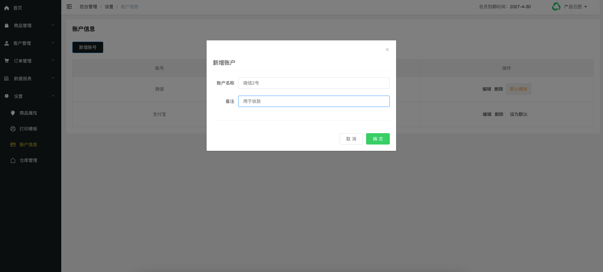Image resolution: width=603 pixels, height=272 pixels.
Task: Click the 客户管理 person icon
Action: pyautogui.click(x=7, y=43)
